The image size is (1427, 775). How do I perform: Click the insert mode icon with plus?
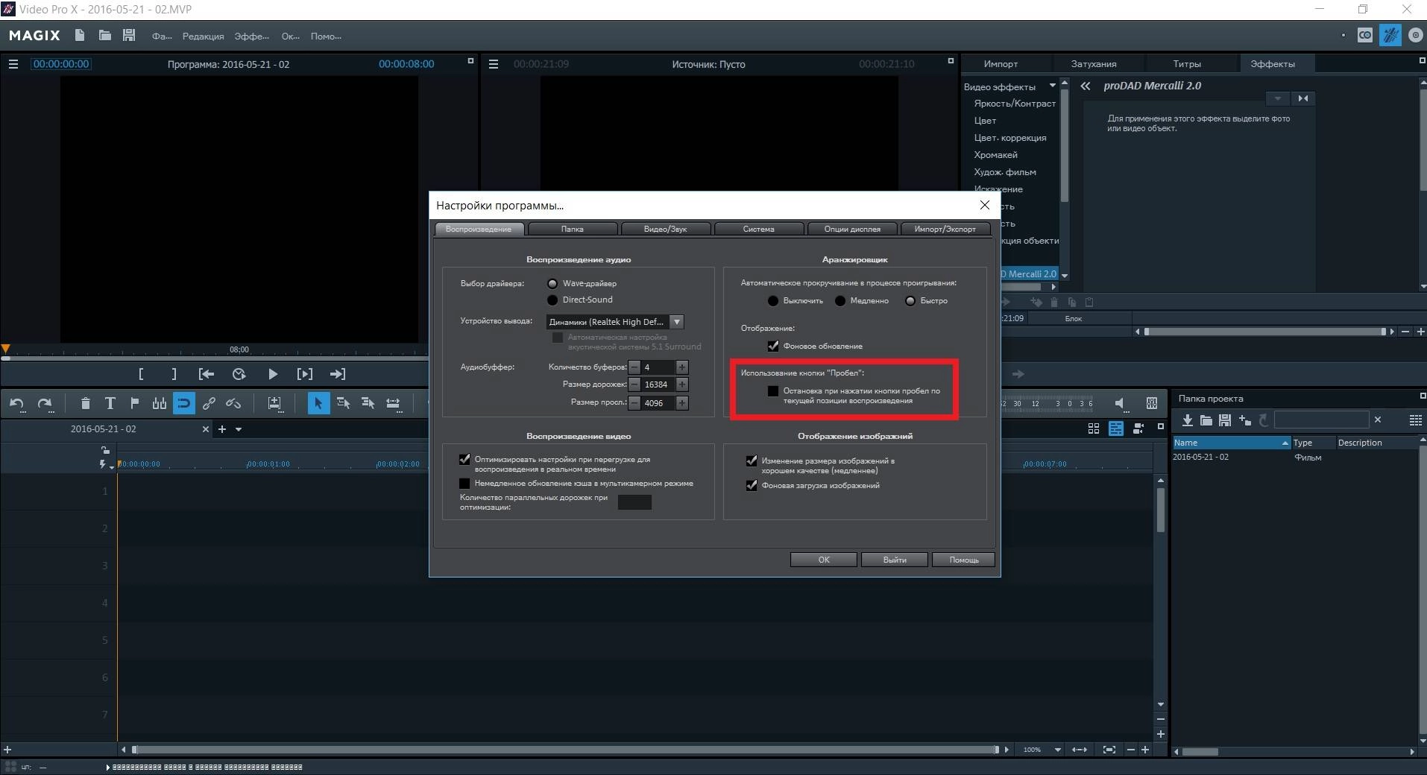tap(275, 404)
